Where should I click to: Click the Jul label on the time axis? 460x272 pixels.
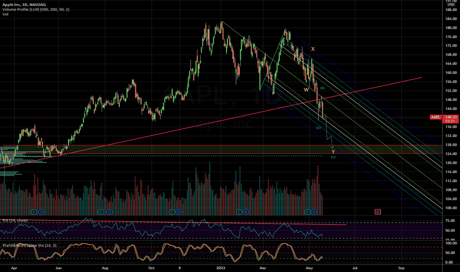[355, 268]
